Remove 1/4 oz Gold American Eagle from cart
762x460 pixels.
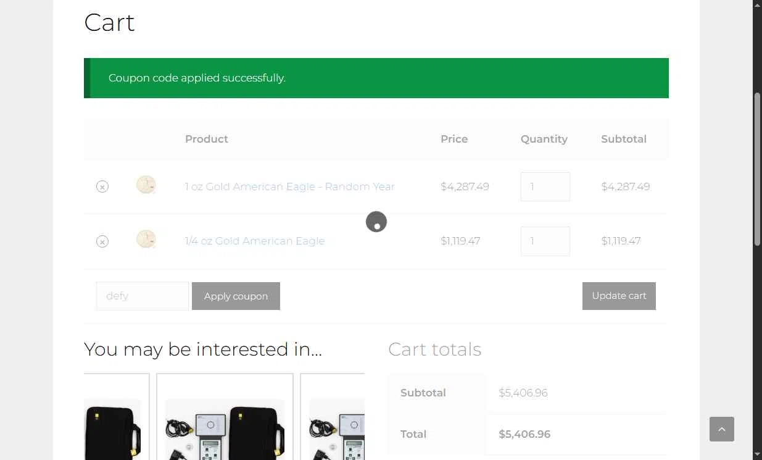click(x=102, y=241)
